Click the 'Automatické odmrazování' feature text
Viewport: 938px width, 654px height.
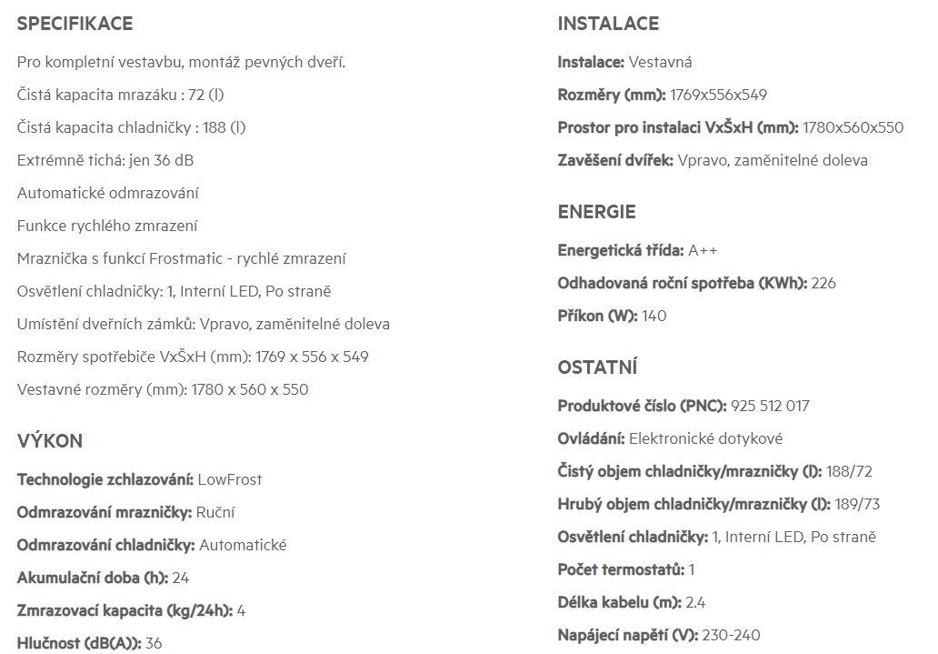pyautogui.click(x=107, y=194)
